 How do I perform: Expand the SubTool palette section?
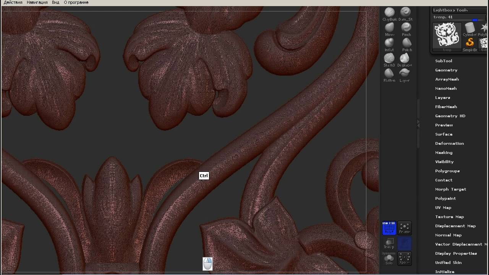pyautogui.click(x=444, y=61)
